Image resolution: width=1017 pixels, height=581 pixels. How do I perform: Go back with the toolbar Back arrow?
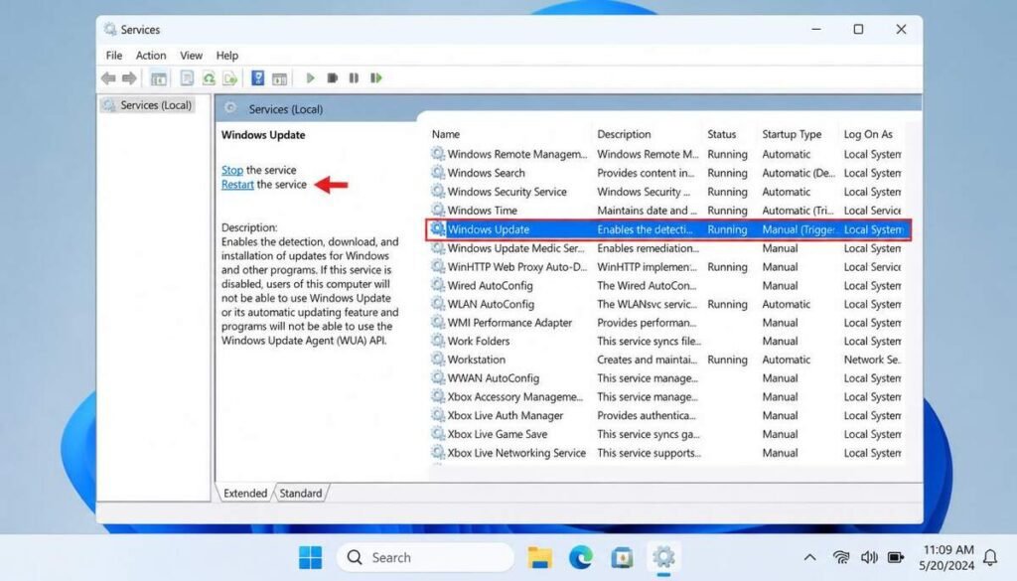(x=108, y=78)
